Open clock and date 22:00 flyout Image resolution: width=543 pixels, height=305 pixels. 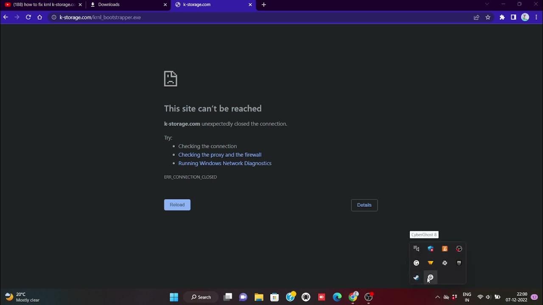click(516, 297)
